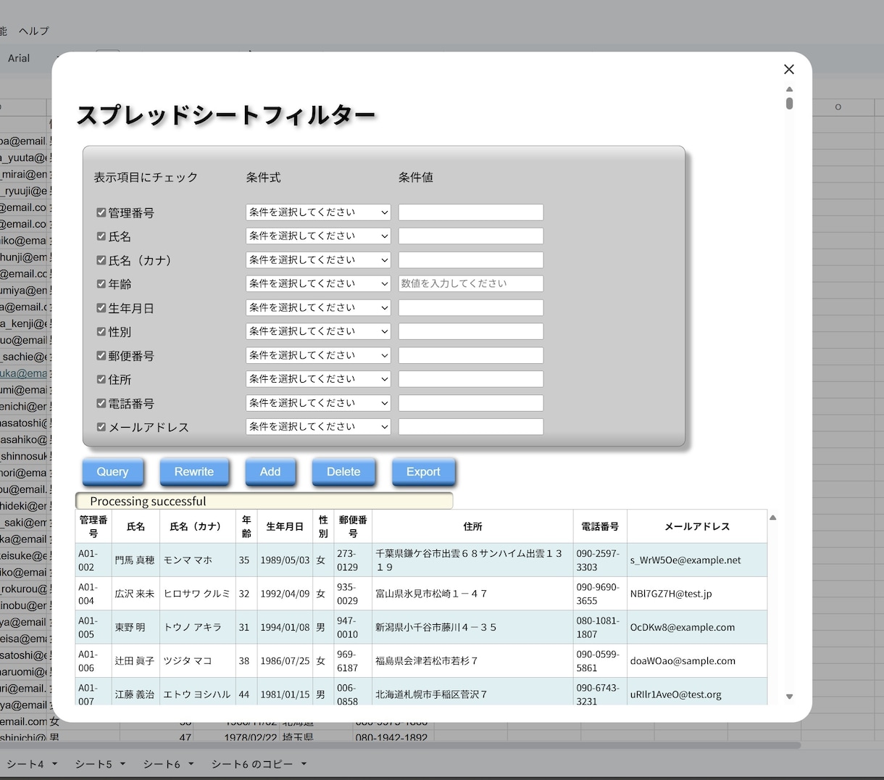Click the email NBl7GZ7H@test.jp
This screenshot has height=780, width=884.
(x=671, y=593)
